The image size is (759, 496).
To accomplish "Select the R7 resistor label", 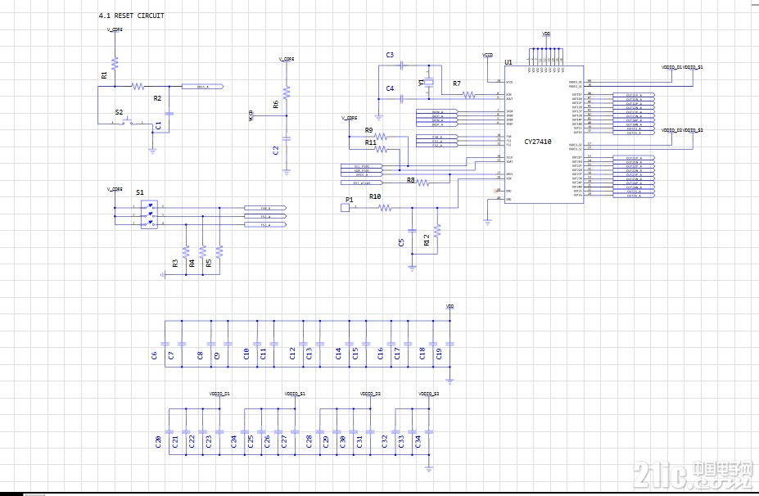I will tap(457, 83).
